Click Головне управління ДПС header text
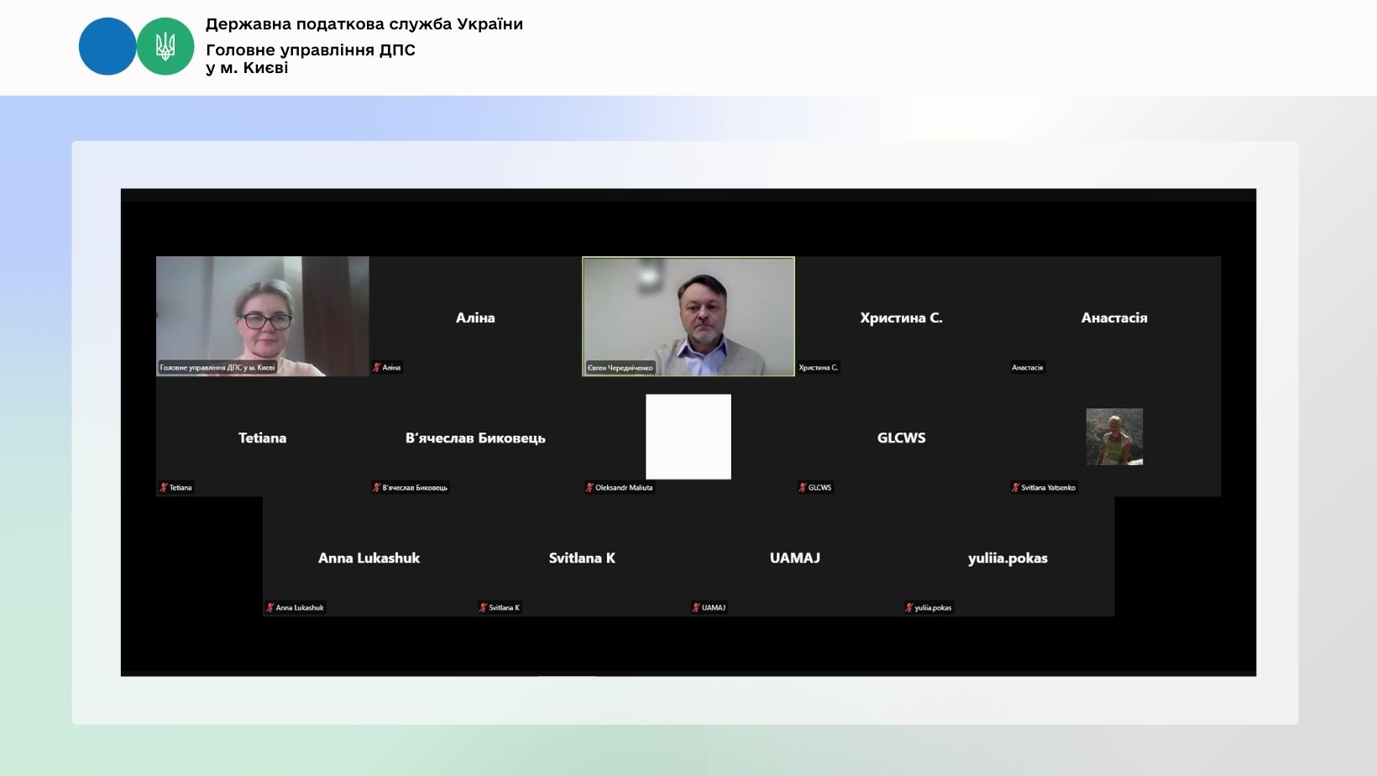 coord(311,50)
